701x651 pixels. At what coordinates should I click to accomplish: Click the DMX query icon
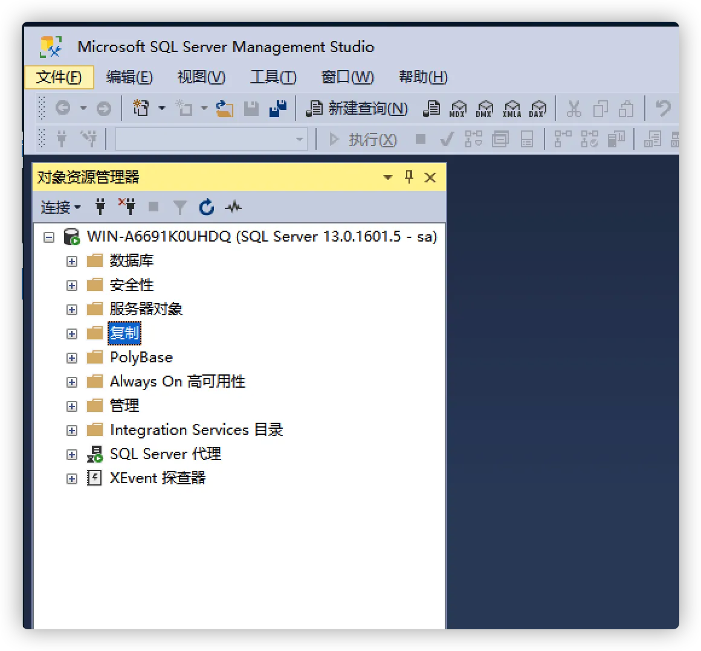click(484, 109)
